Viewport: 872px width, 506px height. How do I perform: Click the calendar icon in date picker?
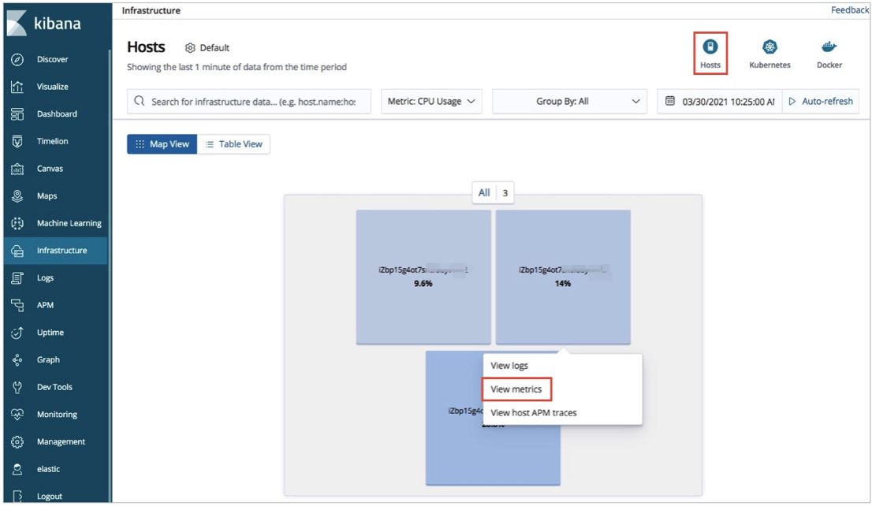[670, 101]
